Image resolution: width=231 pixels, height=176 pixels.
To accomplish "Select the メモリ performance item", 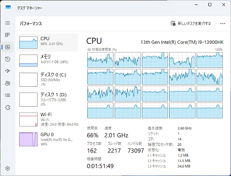I will coord(47,60).
